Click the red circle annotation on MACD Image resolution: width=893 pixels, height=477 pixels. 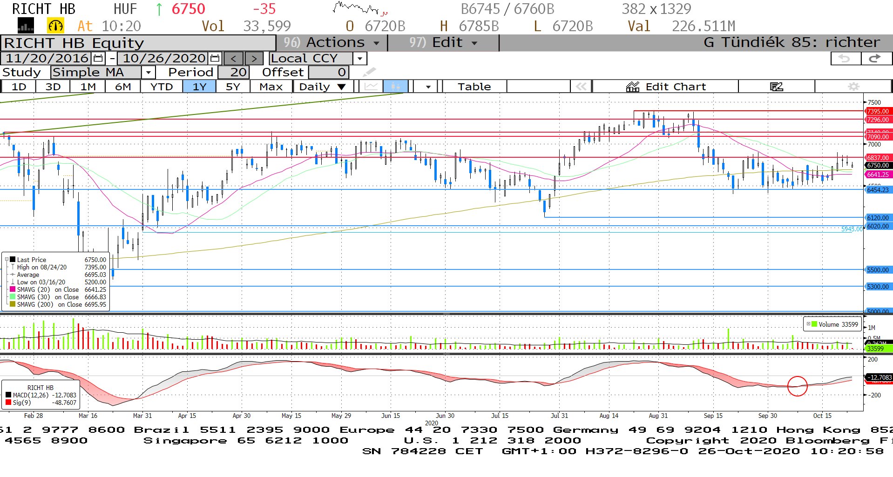click(797, 386)
